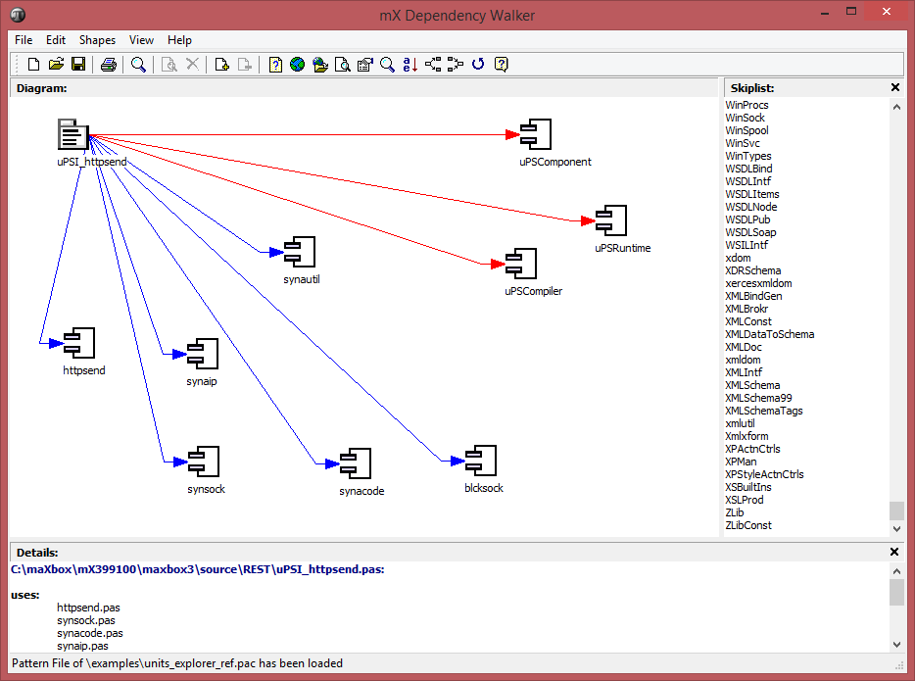Click the refresh arrow toolbar icon
Screen dimensions: 915x681
click(478, 65)
